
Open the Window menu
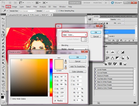tap(62, 7)
